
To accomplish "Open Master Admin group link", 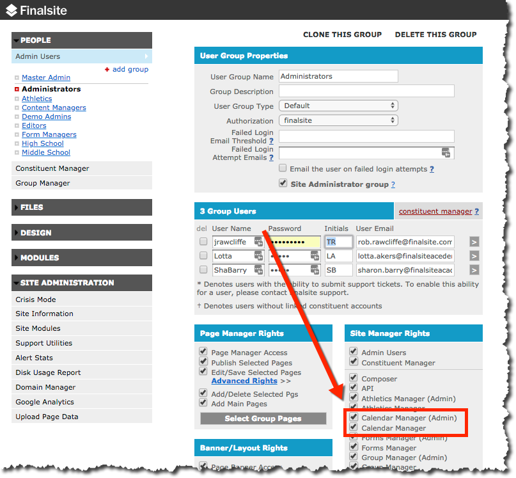I will pyautogui.click(x=46, y=77).
